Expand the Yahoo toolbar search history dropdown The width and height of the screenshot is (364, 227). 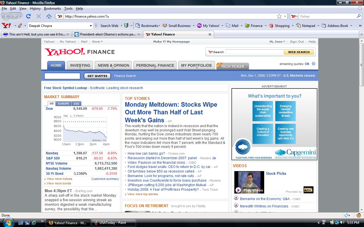(x=91, y=26)
